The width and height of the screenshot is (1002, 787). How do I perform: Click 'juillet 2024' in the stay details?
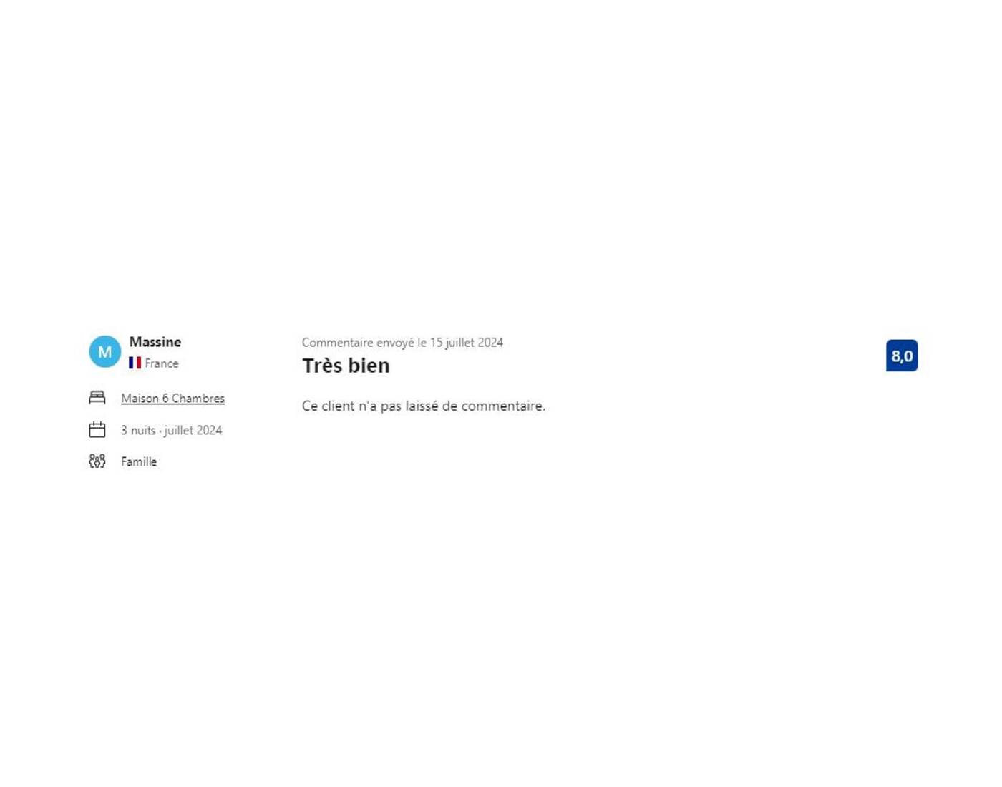click(x=193, y=431)
